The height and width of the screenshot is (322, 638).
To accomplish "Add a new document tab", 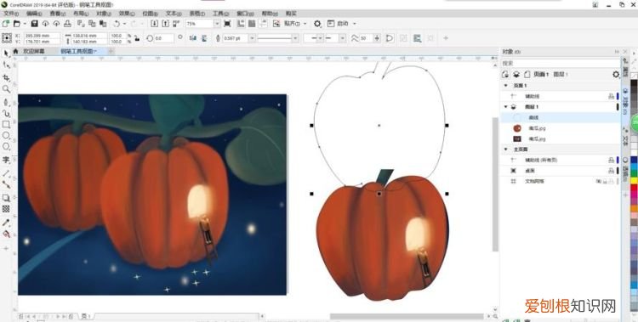I will click(111, 51).
